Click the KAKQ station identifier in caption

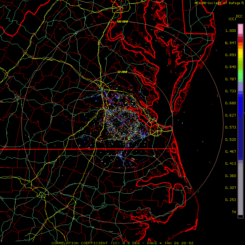coord(152,243)
